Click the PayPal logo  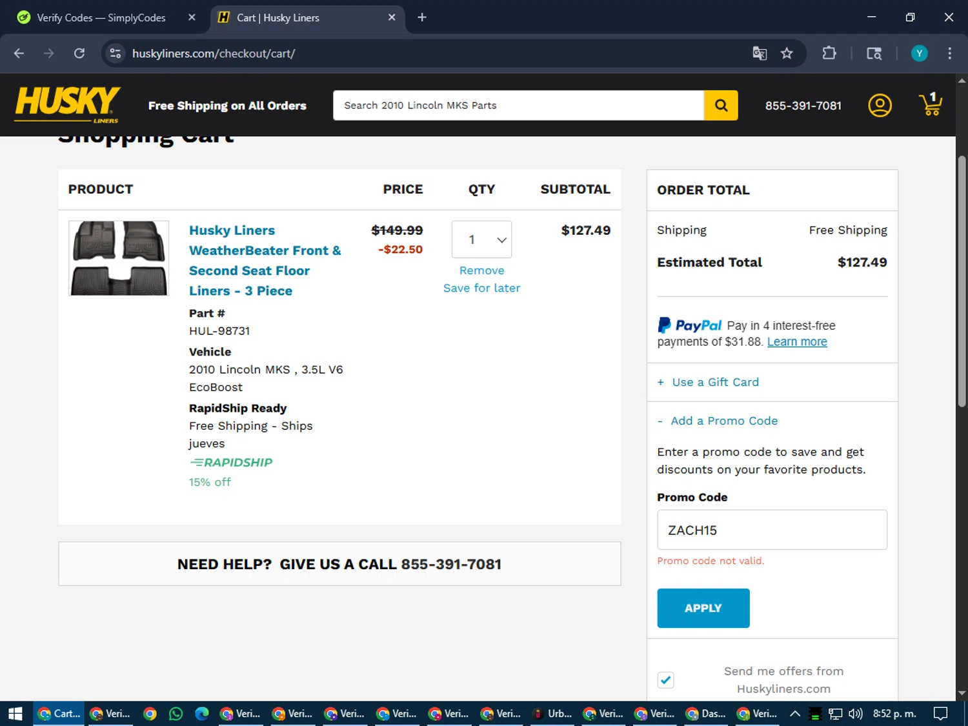click(689, 325)
